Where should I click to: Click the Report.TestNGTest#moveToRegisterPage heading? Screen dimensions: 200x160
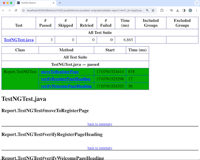[45, 111]
